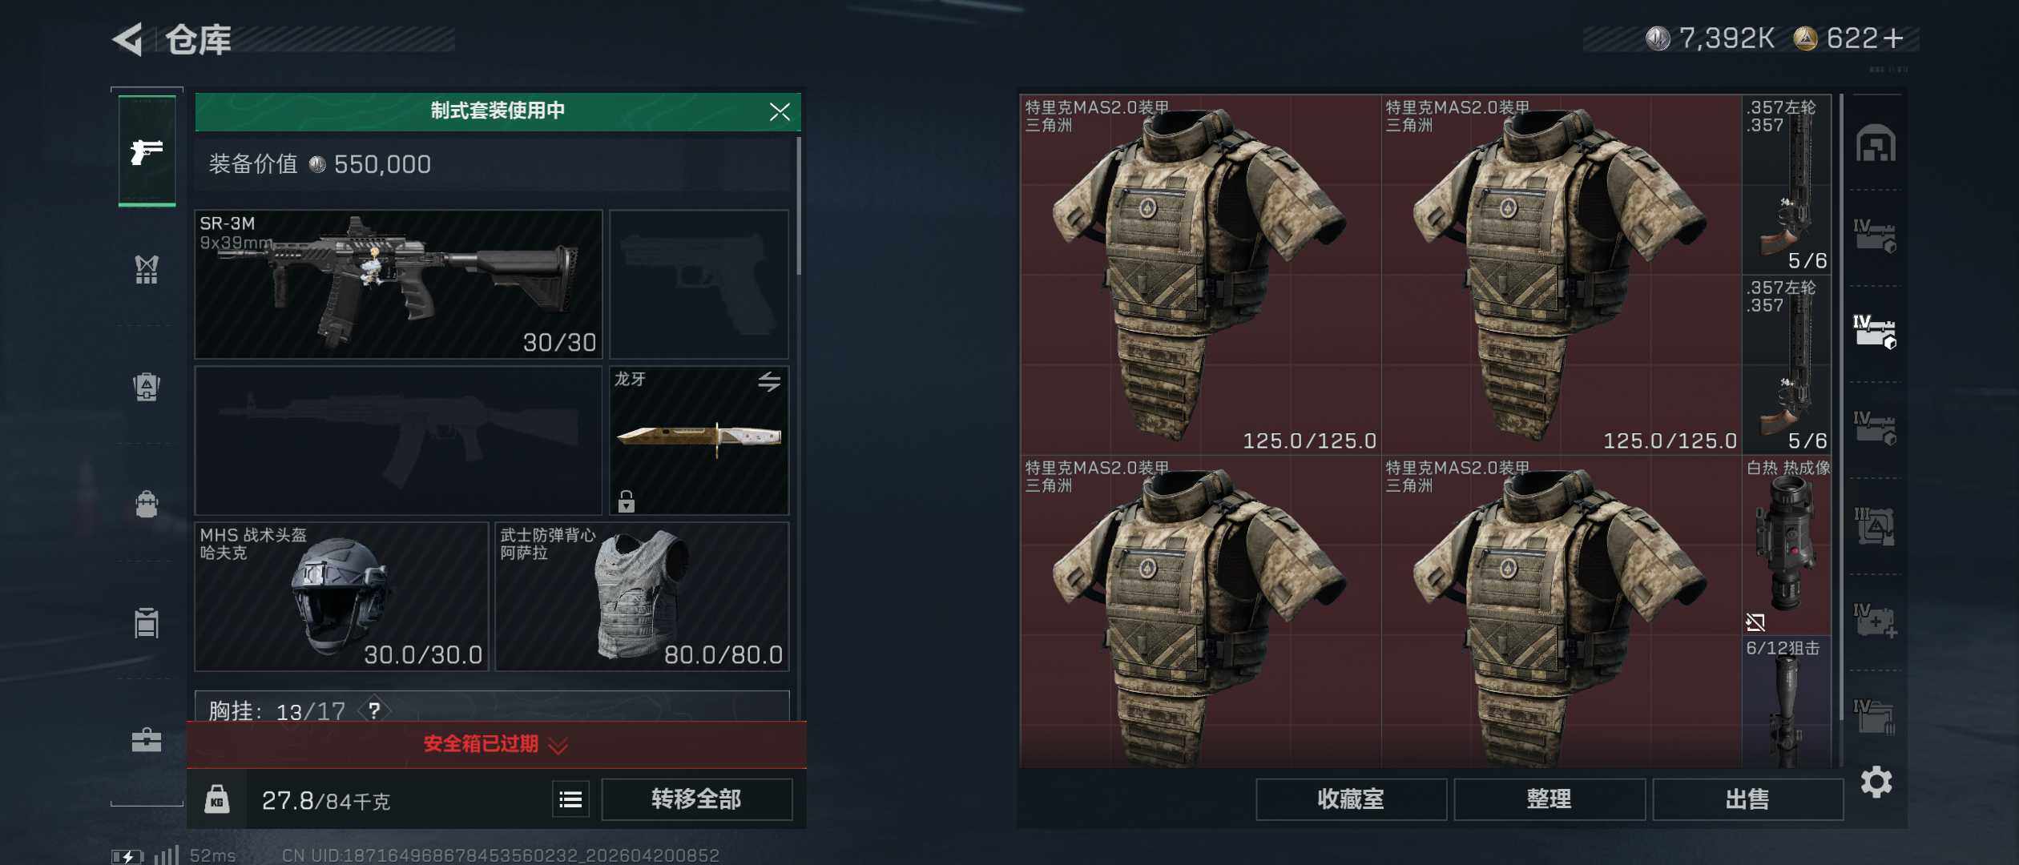The width and height of the screenshot is (2019, 865).
Task: Go back using the arrow beside 仓库
Action: (128, 38)
